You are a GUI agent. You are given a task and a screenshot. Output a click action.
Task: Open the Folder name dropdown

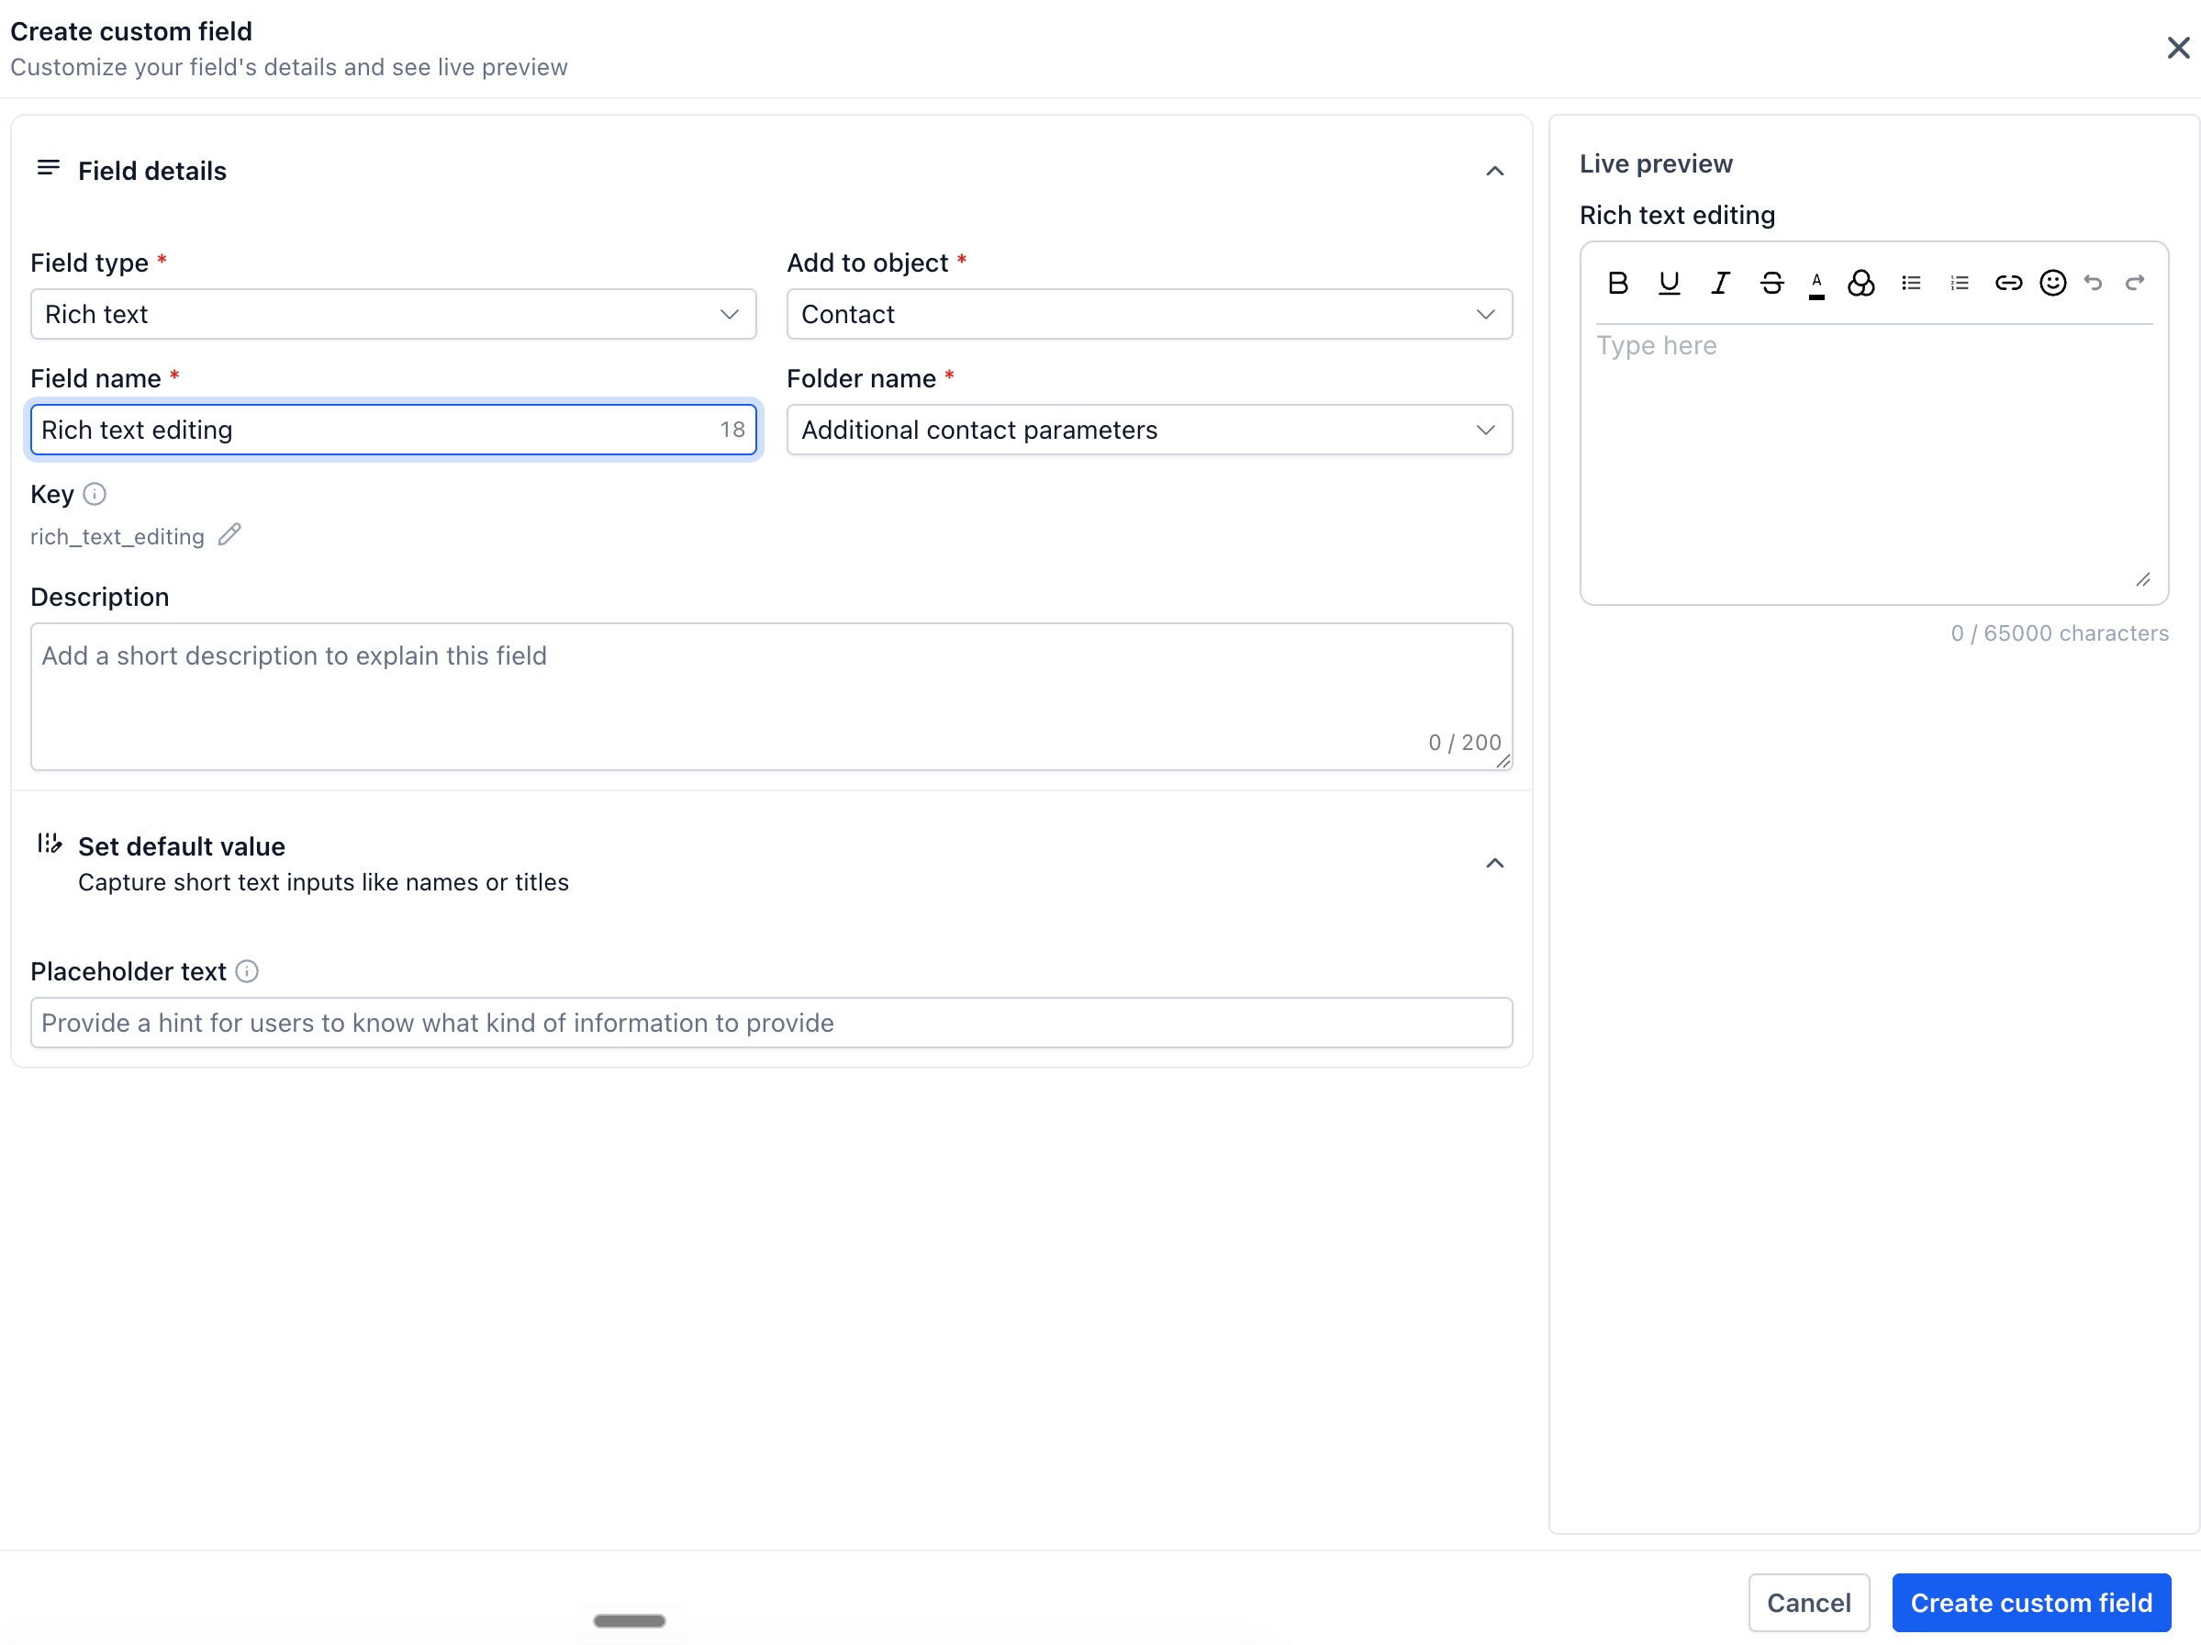[1149, 430]
